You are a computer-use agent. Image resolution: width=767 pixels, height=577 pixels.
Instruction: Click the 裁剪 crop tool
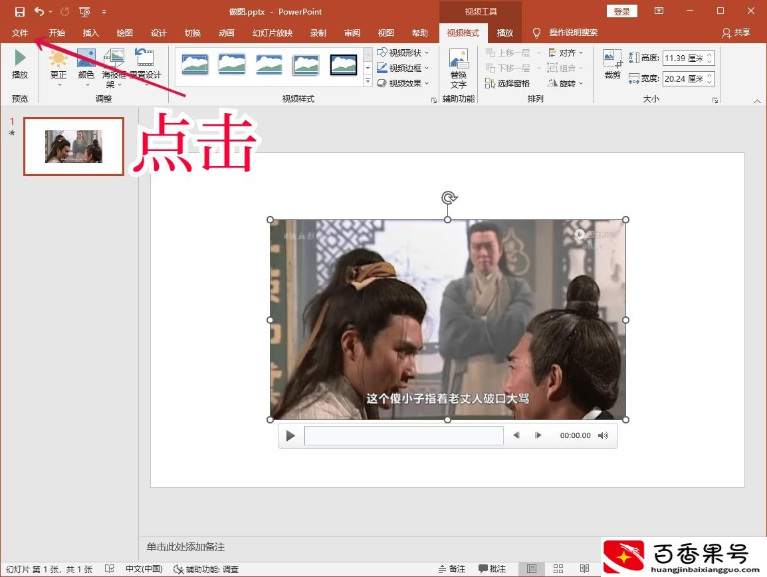click(612, 64)
